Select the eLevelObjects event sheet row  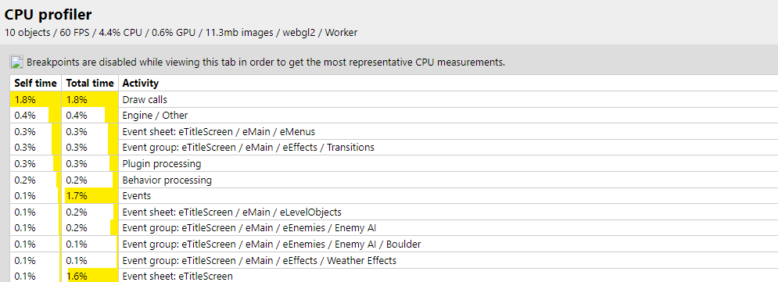394,212
